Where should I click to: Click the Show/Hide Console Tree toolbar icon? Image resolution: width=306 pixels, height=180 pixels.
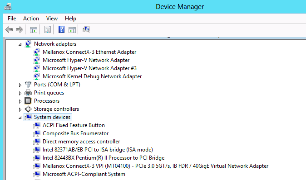[34, 30]
